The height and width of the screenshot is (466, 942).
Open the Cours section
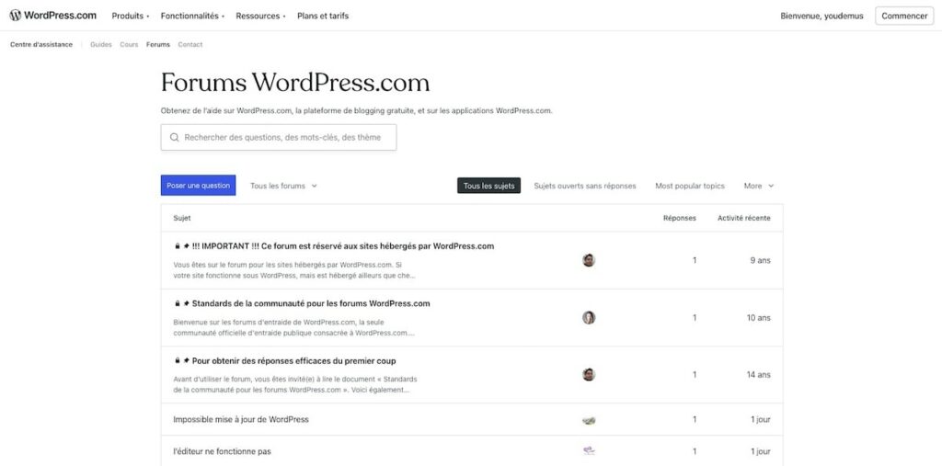(x=129, y=44)
